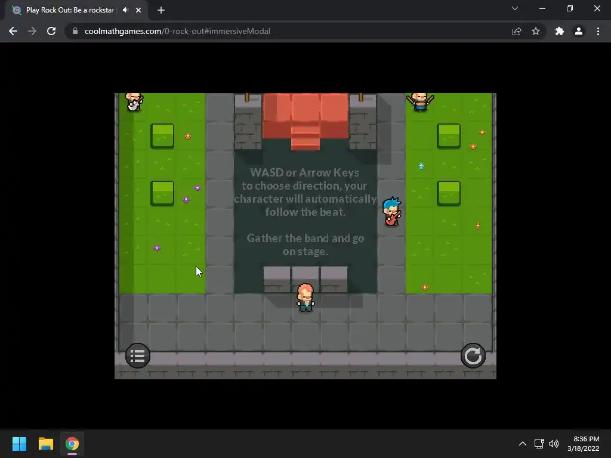The width and height of the screenshot is (611, 458).
Task: Open the network status icon
Action: pos(539,444)
